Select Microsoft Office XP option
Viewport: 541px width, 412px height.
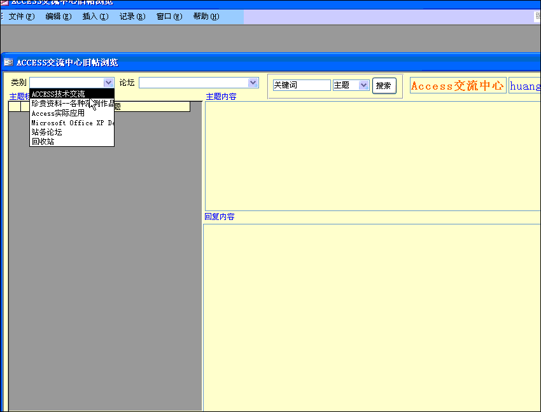point(72,123)
